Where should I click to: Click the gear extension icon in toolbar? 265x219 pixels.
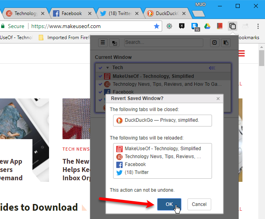click(x=169, y=26)
